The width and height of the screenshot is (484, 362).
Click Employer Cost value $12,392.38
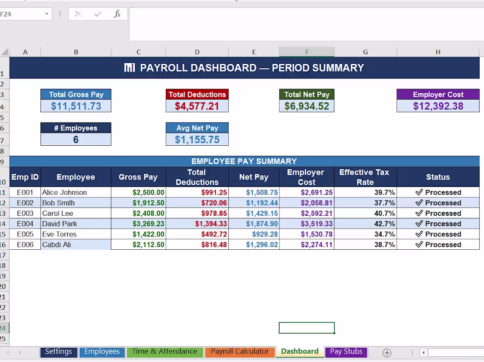[438, 106]
